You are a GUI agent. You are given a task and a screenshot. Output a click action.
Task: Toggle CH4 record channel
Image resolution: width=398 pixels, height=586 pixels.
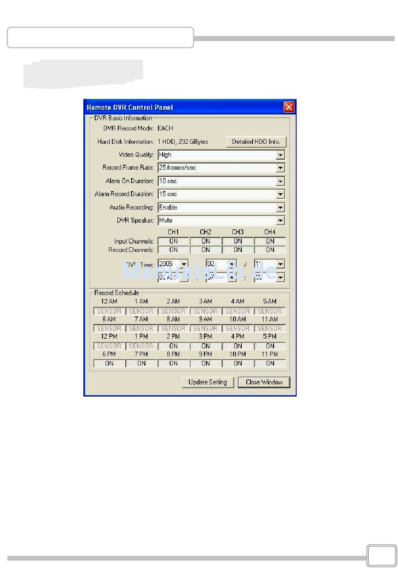tap(270, 250)
